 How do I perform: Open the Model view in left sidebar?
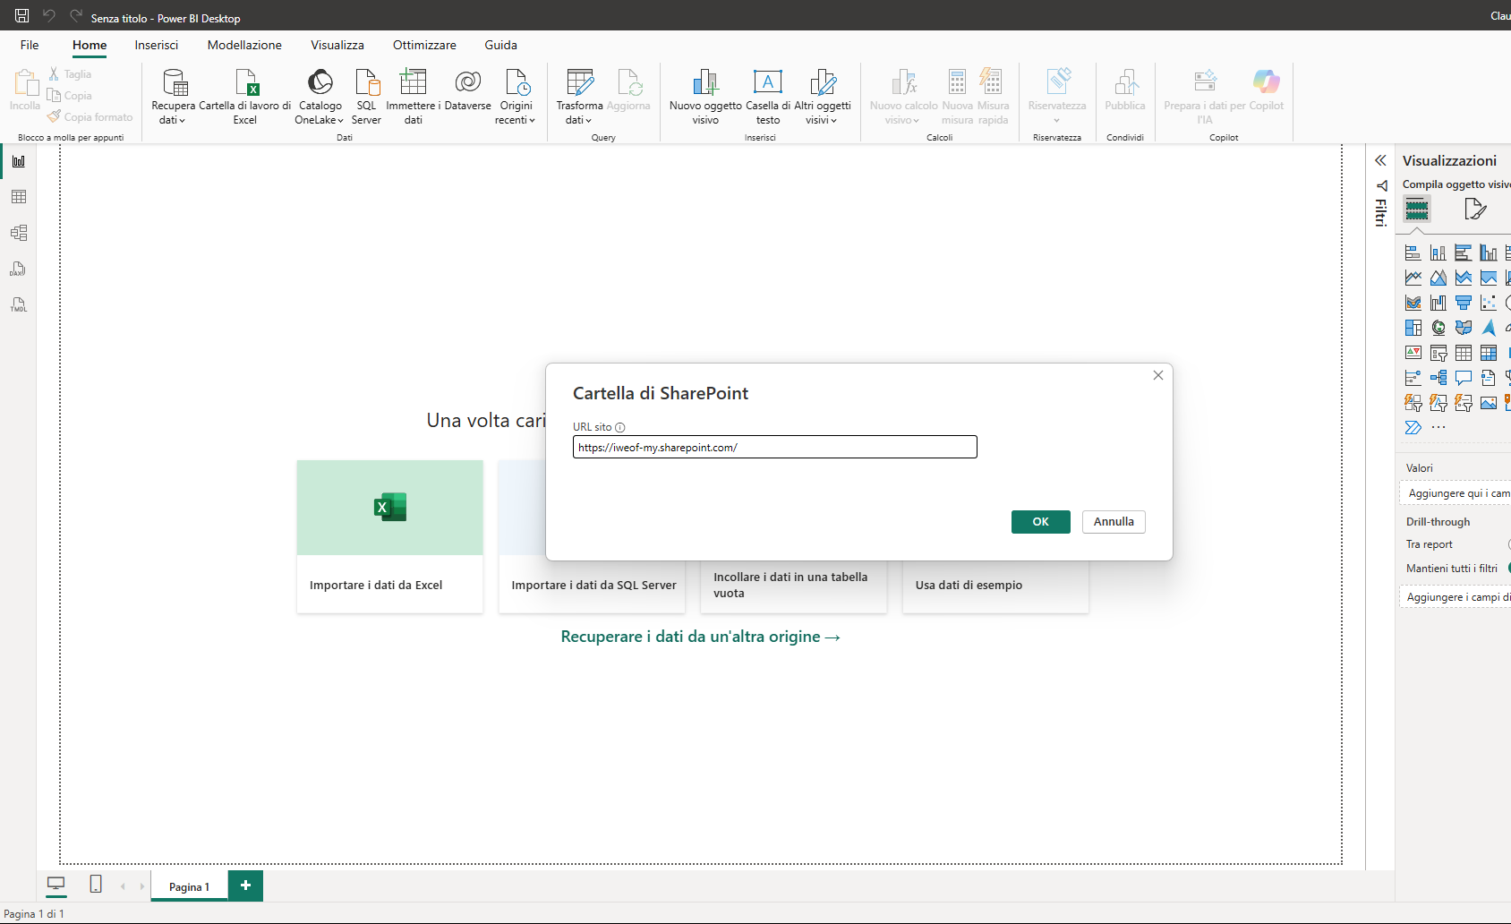(19, 233)
